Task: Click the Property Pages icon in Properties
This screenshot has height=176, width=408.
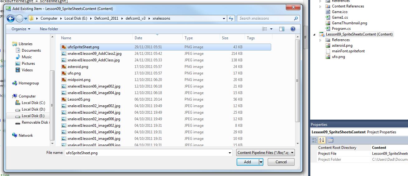Action: click(x=331, y=140)
